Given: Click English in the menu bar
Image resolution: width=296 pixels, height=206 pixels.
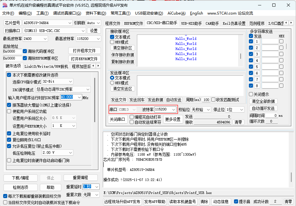Looking at the screenshot, I should (x=196, y=13).
